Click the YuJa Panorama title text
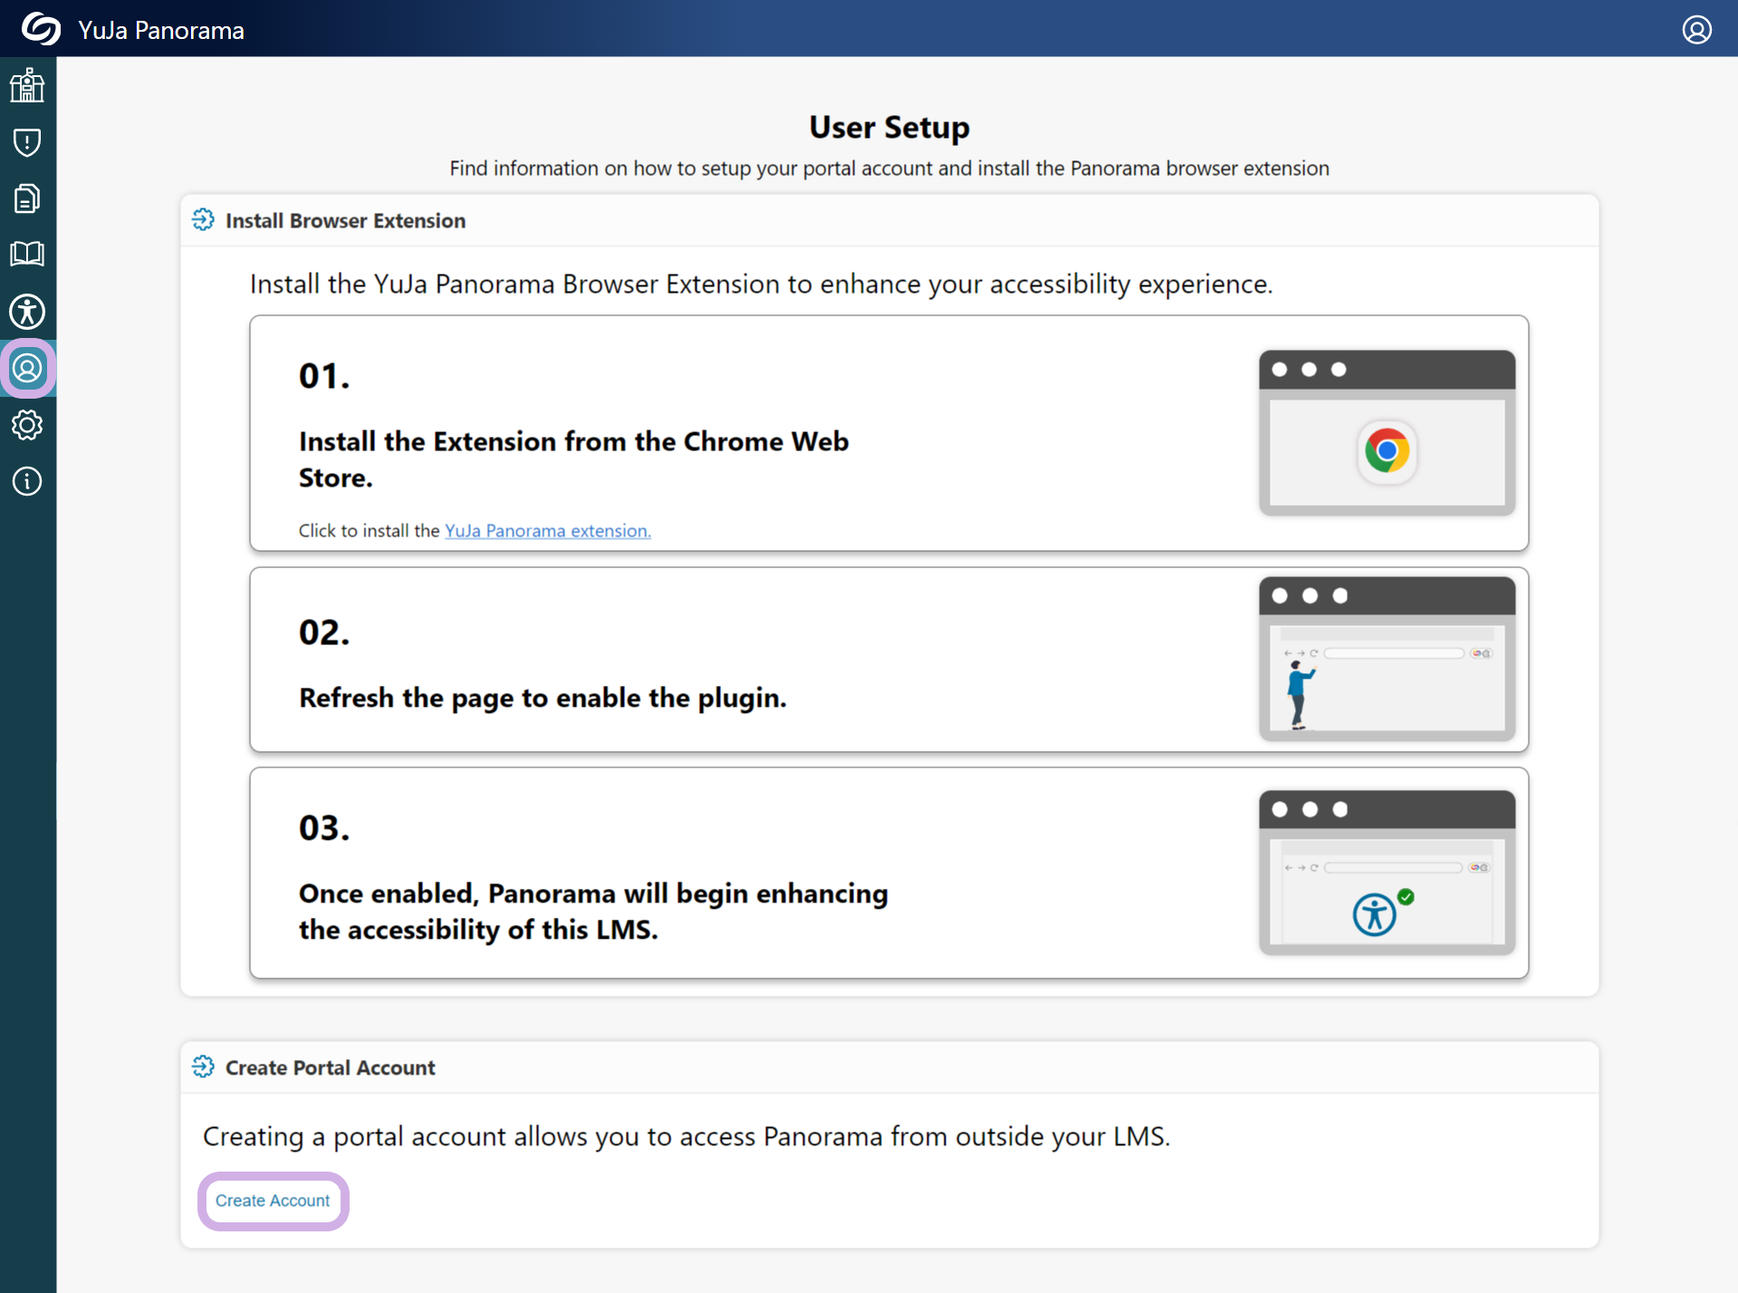1738x1293 pixels. pyautogui.click(x=161, y=30)
